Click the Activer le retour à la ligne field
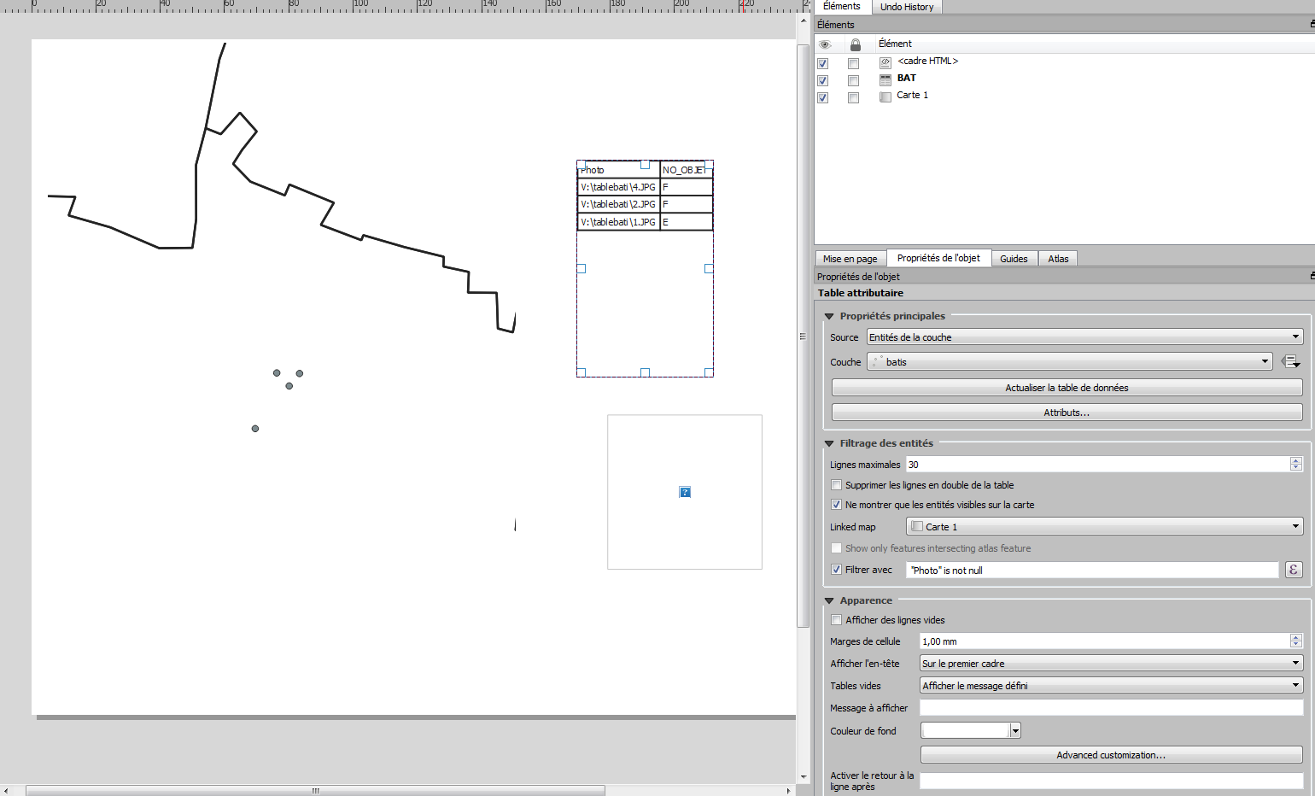 [x=1111, y=781]
